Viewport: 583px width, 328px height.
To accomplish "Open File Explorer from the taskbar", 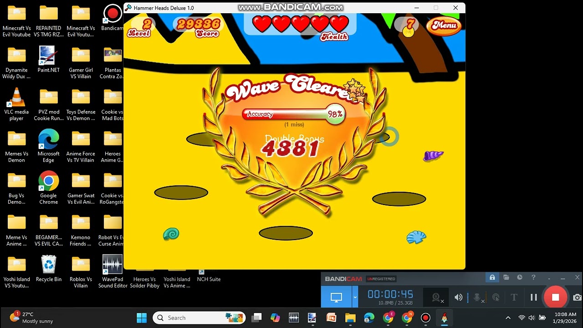I will click(350, 318).
